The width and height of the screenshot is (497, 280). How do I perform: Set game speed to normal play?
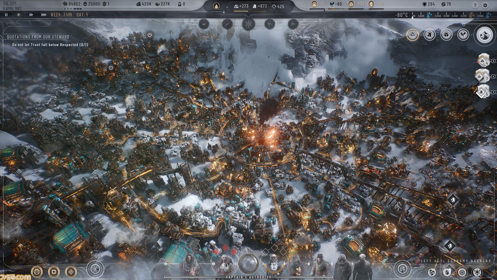[x=19, y=15]
